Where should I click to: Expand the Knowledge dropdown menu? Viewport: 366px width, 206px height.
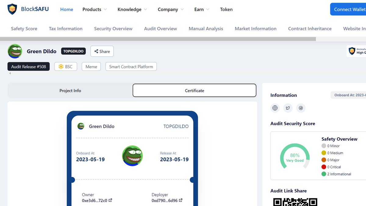pos(132,9)
